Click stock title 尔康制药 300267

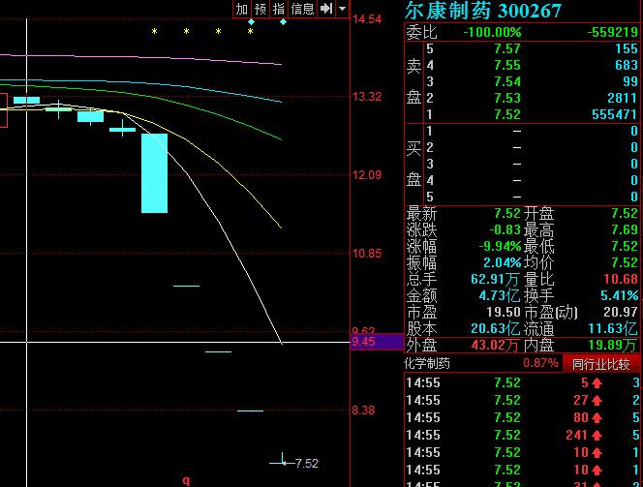coord(482,11)
